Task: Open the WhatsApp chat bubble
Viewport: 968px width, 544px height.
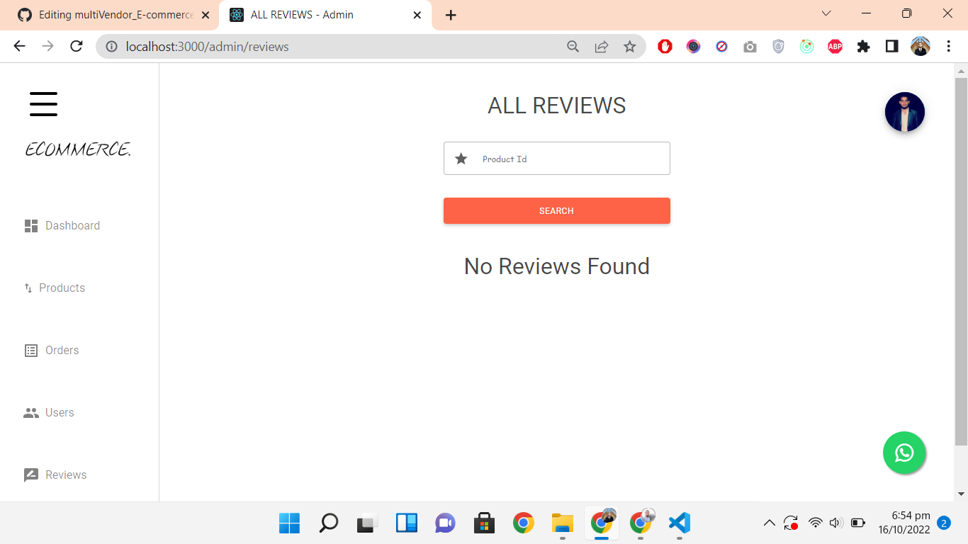Action: [x=904, y=453]
